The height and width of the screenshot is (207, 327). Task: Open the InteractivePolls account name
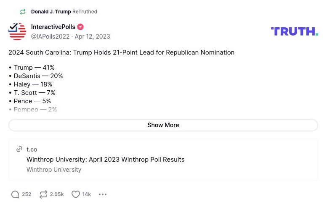coord(53,27)
